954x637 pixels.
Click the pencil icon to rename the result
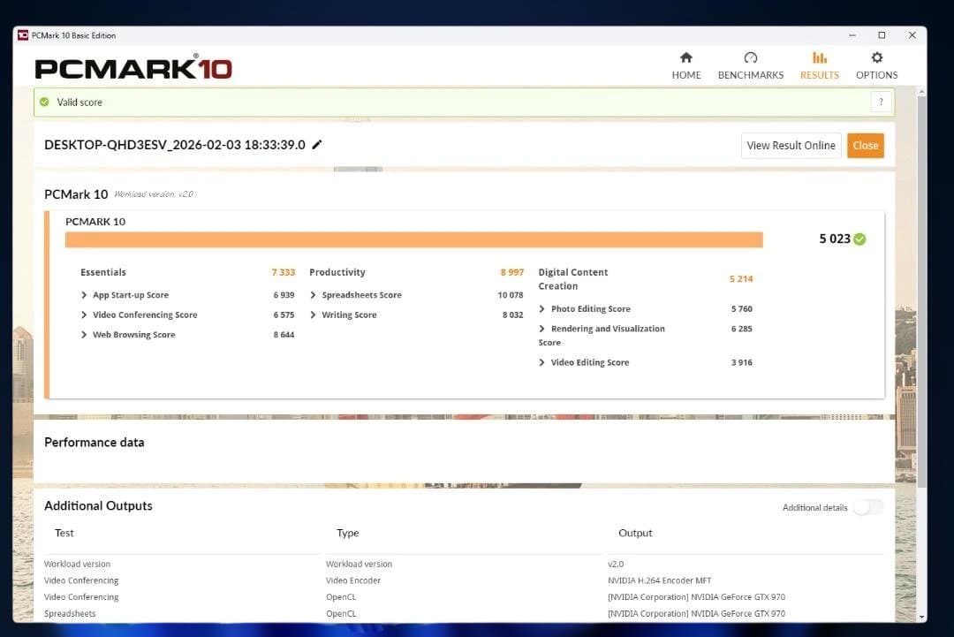318,145
